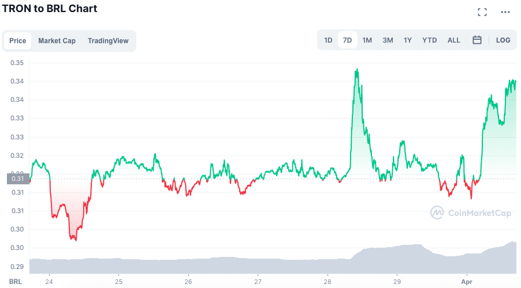Click the TRON to BRL Chart title
This screenshot has height=288, width=521.
click(50, 8)
